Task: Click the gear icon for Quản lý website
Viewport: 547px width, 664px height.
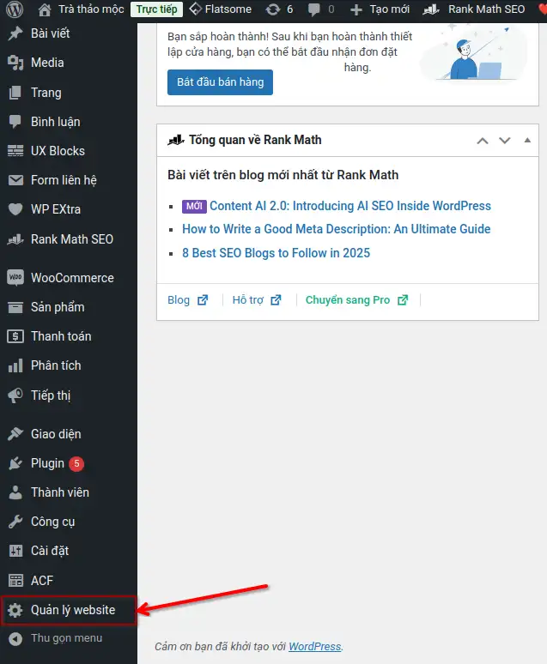Action: coord(15,610)
